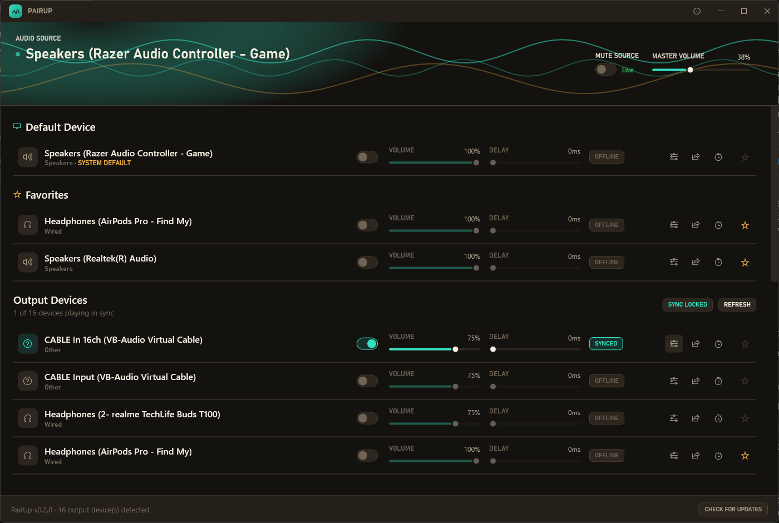Click 'PairUp v0.2.0 · 16 output device(s) detected' status text
This screenshot has width=779, height=523.
coord(80,510)
